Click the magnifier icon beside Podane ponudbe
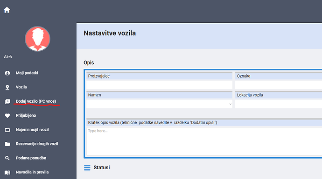Image resolution: width=322 pixels, height=179 pixels. [7, 158]
